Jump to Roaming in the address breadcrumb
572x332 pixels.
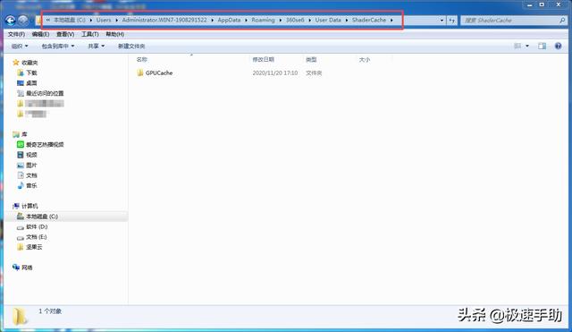tap(263, 20)
